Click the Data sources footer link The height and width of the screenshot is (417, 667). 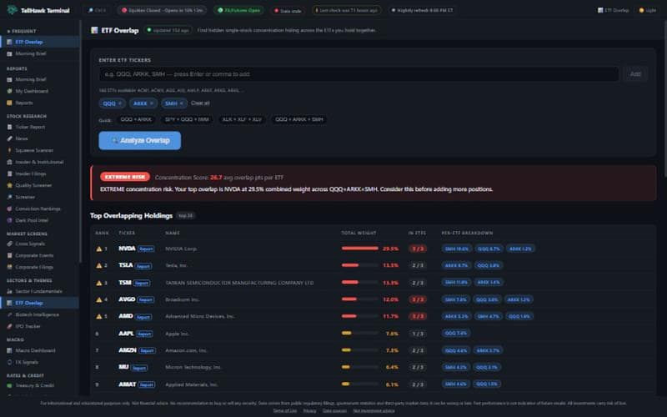pos(334,410)
